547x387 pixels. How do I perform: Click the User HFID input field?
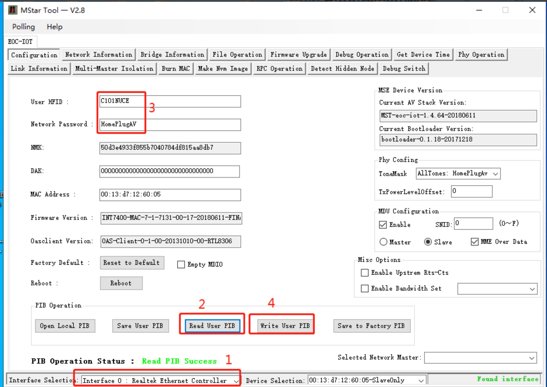point(170,101)
